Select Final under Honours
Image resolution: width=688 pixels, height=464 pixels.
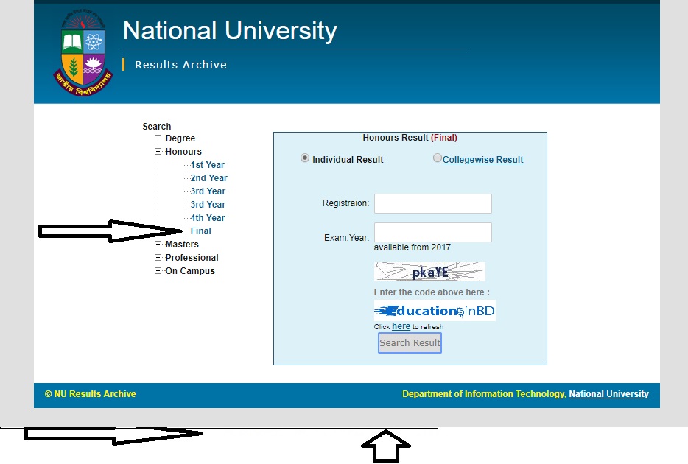point(200,231)
